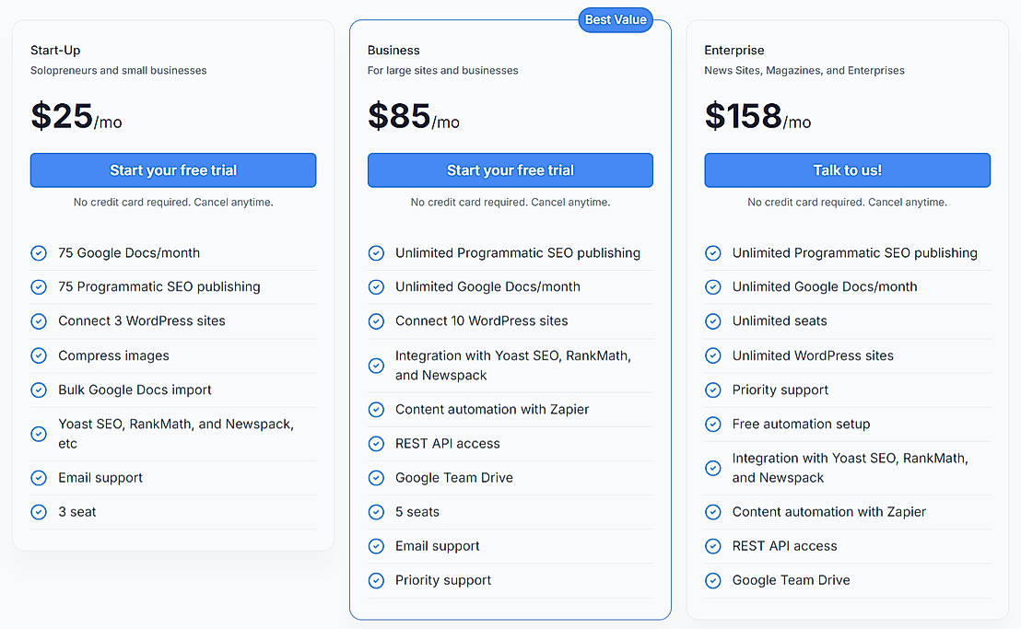
Task: Click 'Solopreneurs and small businesses' subtitle
Action: pyautogui.click(x=119, y=70)
